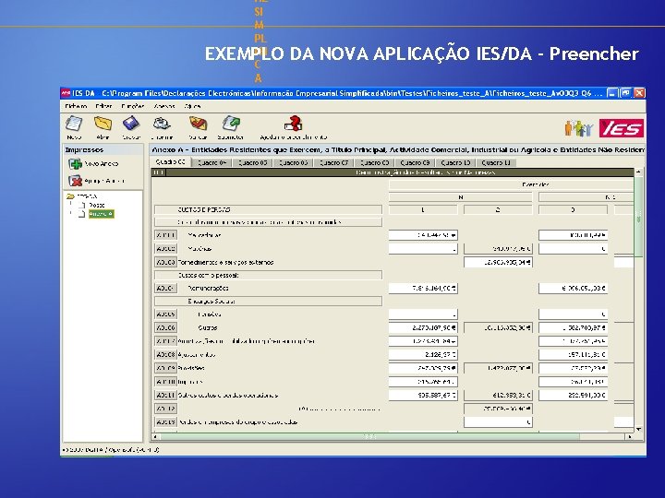Click the people icon beside the IES logo
The width and height of the screenshot is (665, 498).
coord(578,128)
